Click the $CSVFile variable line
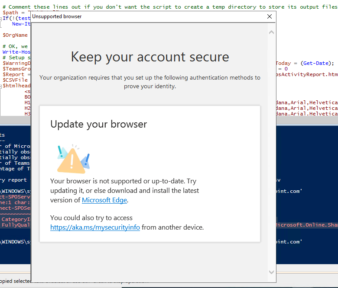The width and height of the screenshot is (338, 288). click(15, 80)
